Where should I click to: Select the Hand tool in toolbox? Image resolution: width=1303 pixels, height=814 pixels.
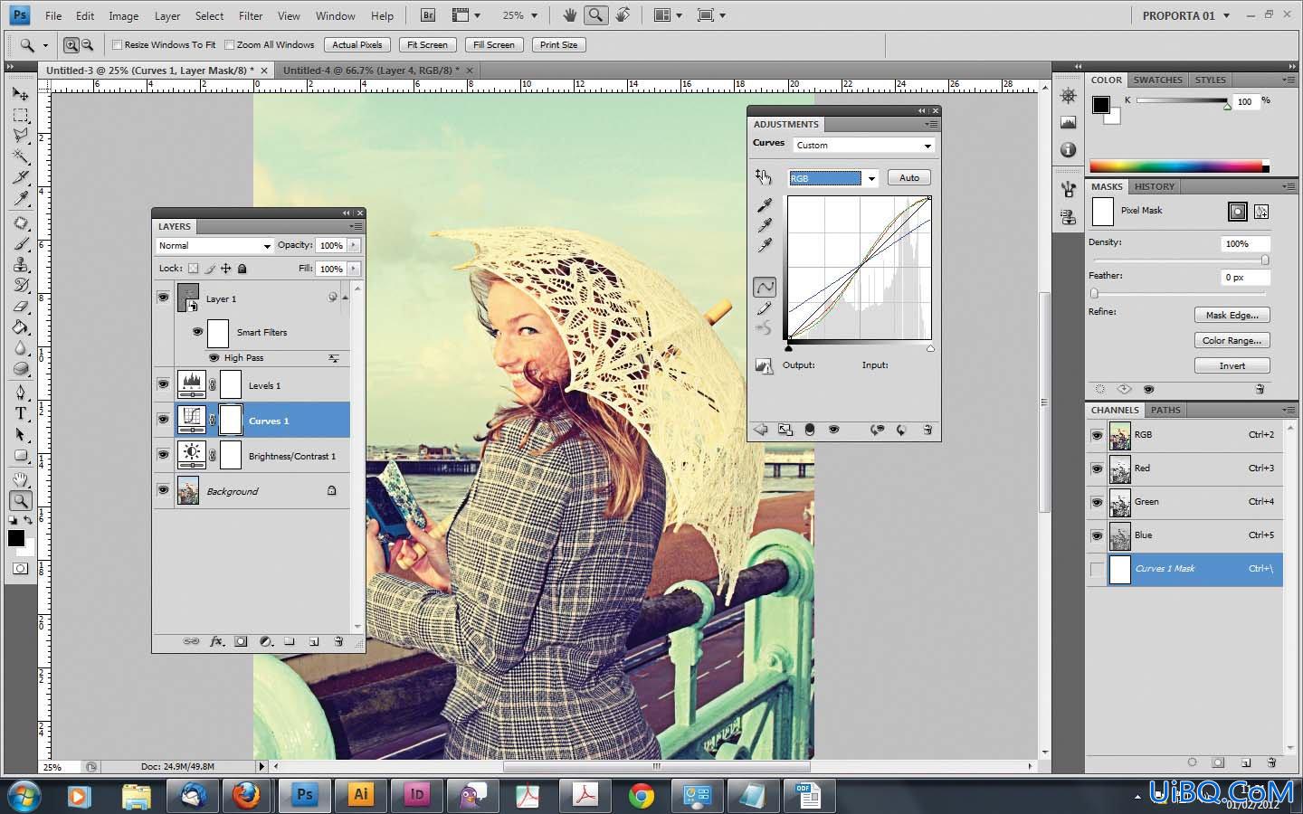point(20,479)
